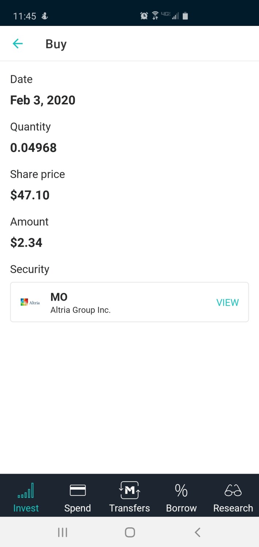The image size is (259, 547).
Task: Go to the Borrow tab label
Action: (x=181, y=508)
